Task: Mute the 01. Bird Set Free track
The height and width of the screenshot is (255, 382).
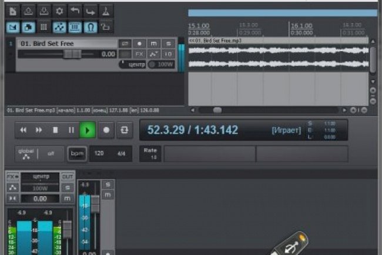Action: tap(154, 44)
